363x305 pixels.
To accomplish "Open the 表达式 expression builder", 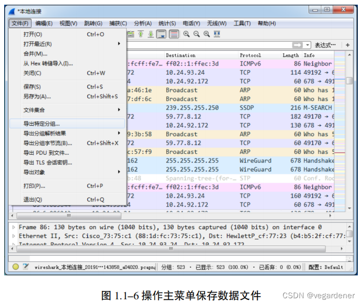I will click(325, 45).
